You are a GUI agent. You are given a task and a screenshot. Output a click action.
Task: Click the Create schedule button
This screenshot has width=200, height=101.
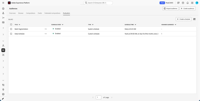click(x=183, y=19)
